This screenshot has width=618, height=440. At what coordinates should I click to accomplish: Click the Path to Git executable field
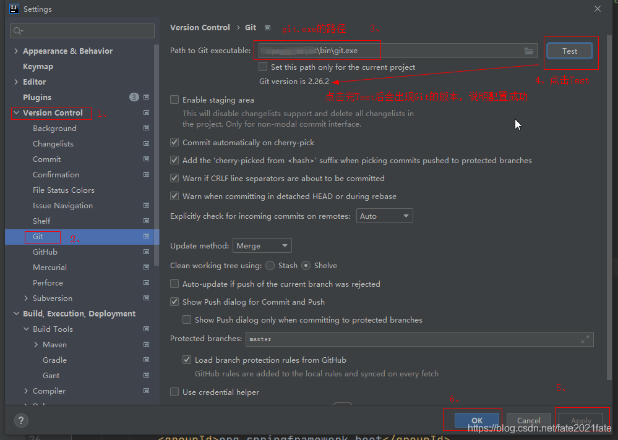(x=398, y=51)
